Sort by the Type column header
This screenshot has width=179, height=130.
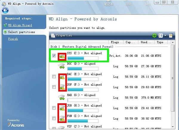[x=161, y=42]
